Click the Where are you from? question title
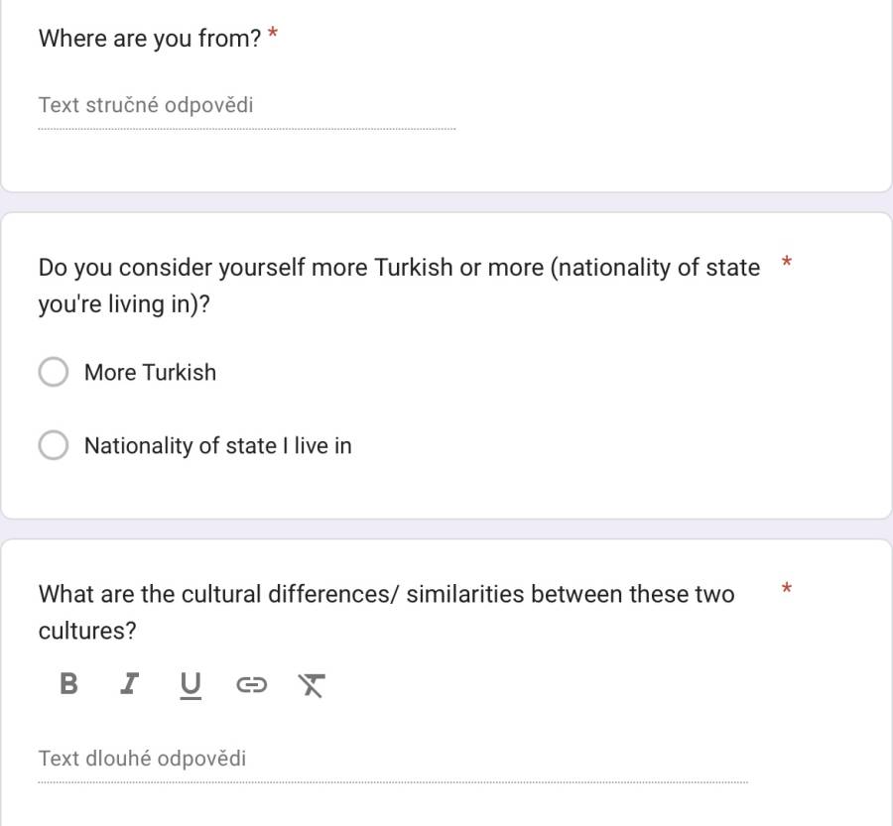 [x=150, y=39]
